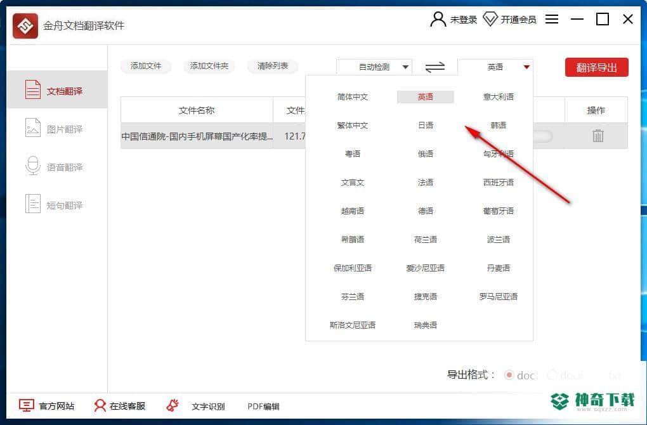Switch to 语音翻译 tab

pos(57,167)
